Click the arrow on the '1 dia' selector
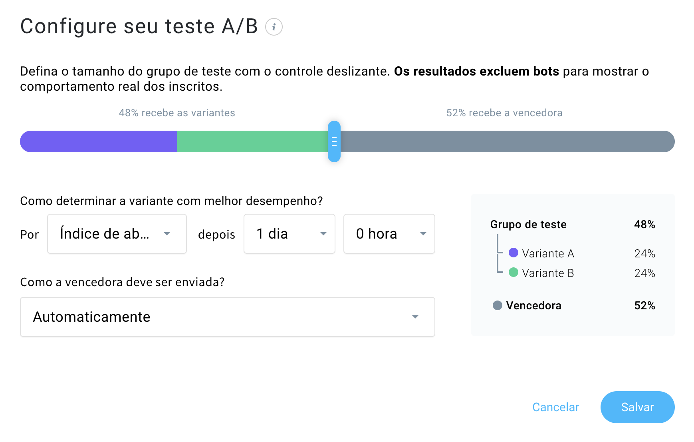Image resolution: width=694 pixels, height=442 pixels. click(323, 234)
